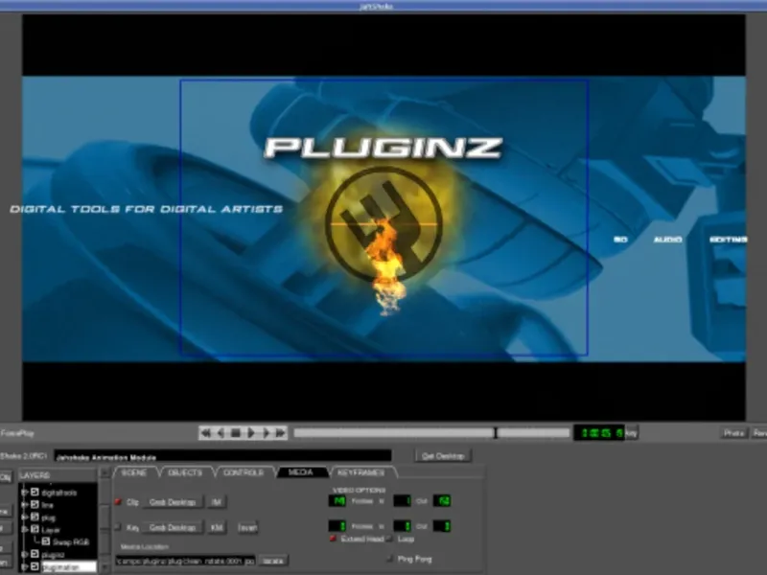This screenshot has width=767, height=575.
Task: Expand the pluginz layer node
Action: coord(25,554)
